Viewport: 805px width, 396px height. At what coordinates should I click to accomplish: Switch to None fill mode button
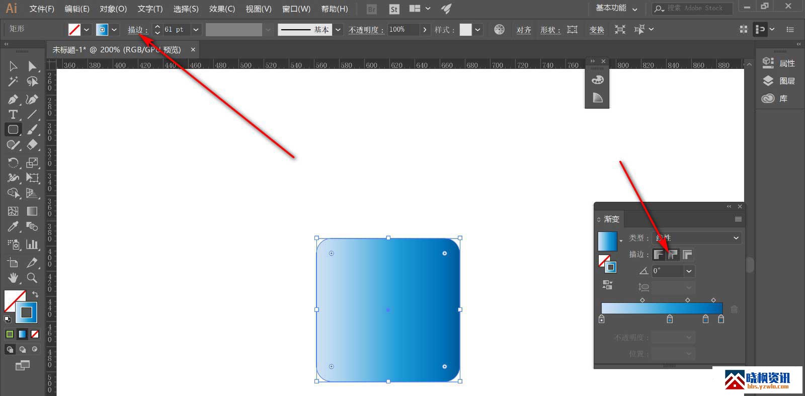tap(35, 334)
